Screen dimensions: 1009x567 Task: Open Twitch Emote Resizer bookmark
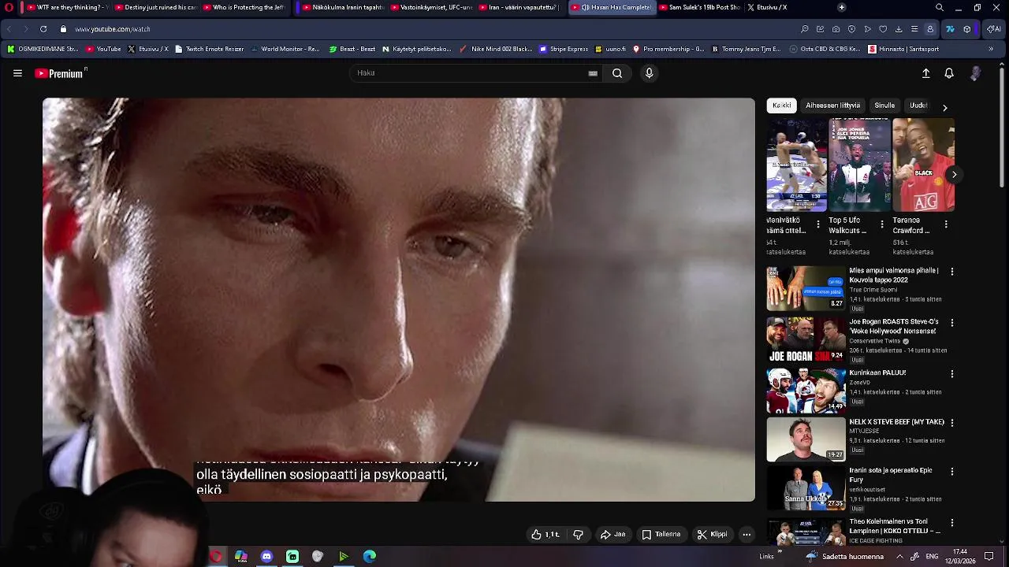[209, 49]
